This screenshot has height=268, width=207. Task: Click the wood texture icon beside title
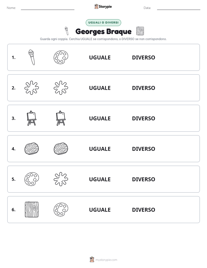(140, 31)
